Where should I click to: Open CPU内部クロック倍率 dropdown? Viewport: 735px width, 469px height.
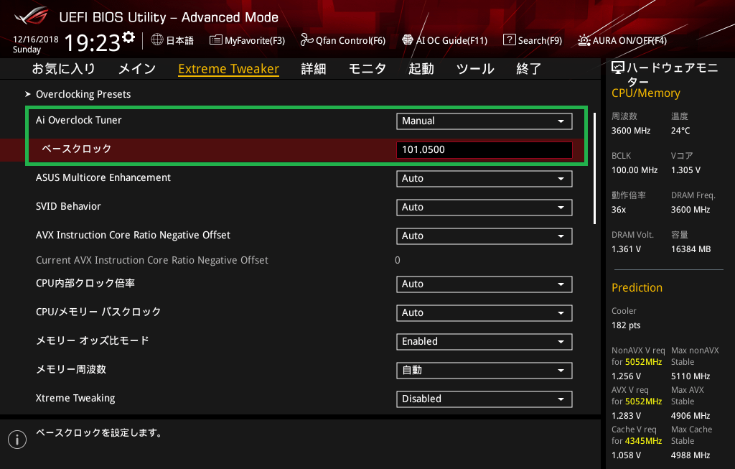[484, 284]
